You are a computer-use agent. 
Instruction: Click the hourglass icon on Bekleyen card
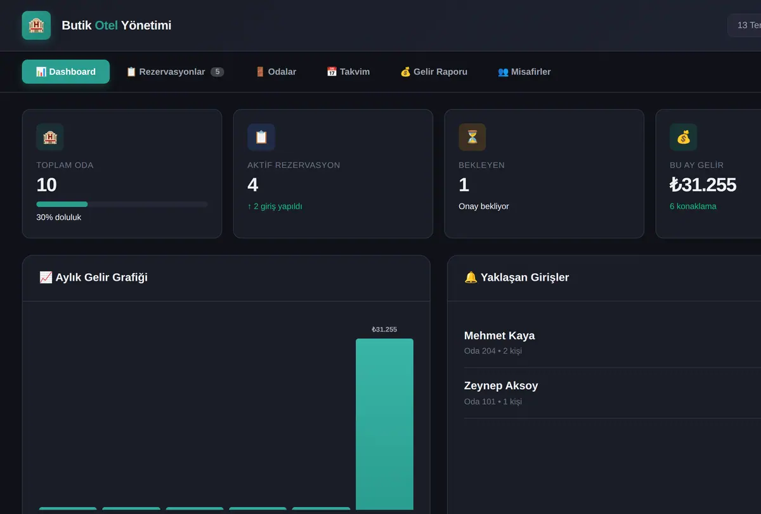tap(472, 137)
